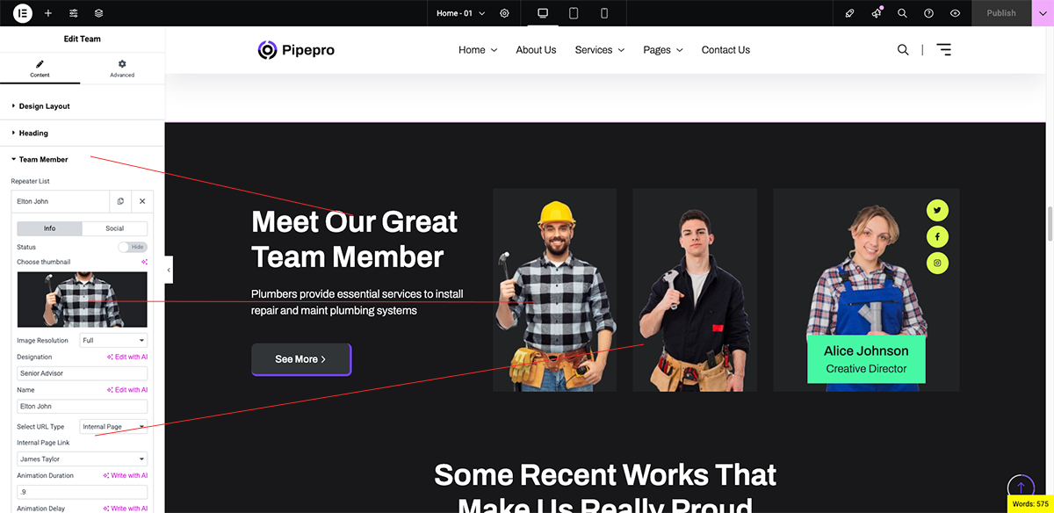
Task: Open the Structure layers icon
Action: coord(98,13)
